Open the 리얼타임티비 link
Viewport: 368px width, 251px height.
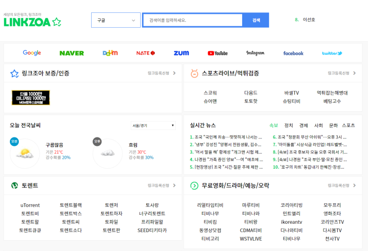pos(210,205)
